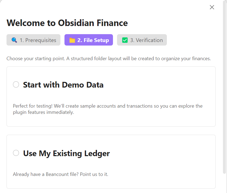Click the magnifying glass icon on Prerequisites
Image resolution: width=227 pixels, height=193 pixels.
tap(14, 40)
